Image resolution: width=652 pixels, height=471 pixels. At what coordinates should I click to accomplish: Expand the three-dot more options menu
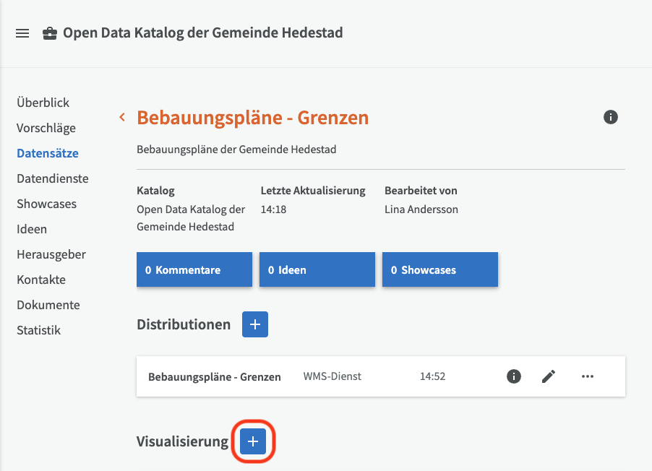588,376
